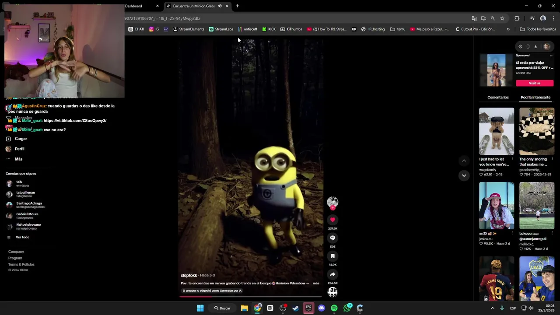Open Lamine Yamal jersey video thumbnail

pyautogui.click(x=497, y=278)
